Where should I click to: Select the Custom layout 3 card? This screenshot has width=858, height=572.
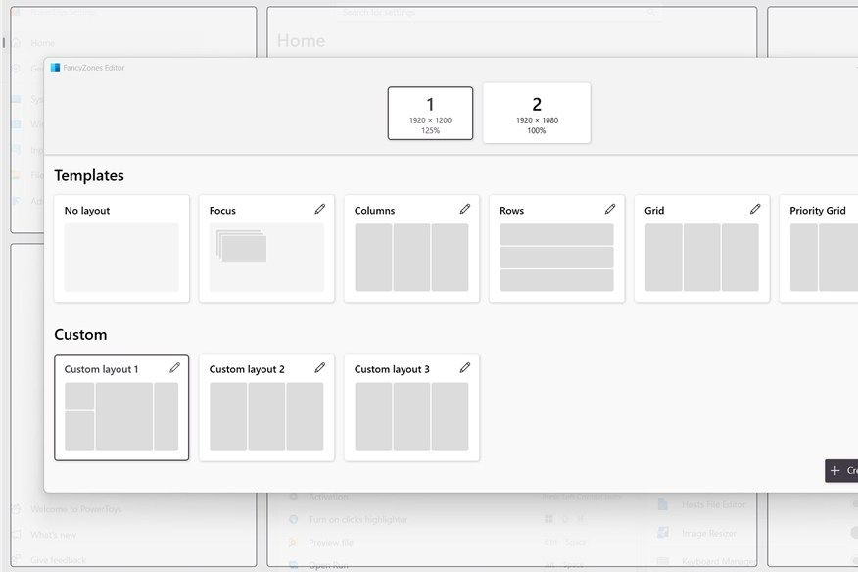pyautogui.click(x=411, y=407)
